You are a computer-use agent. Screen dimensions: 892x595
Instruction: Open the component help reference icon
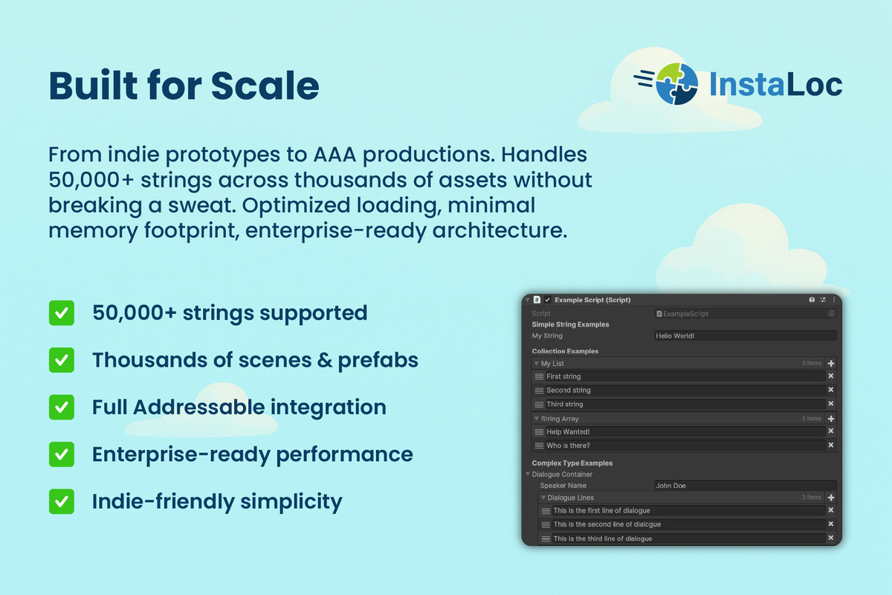[x=812, y=300]
